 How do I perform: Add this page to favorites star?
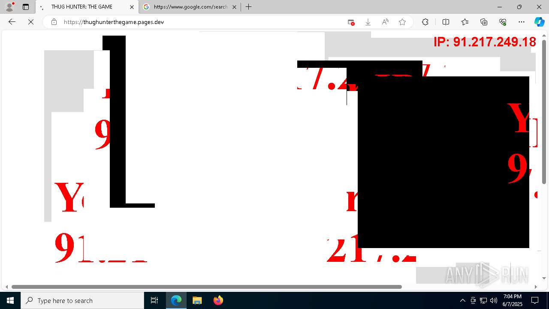coord(402,22)
